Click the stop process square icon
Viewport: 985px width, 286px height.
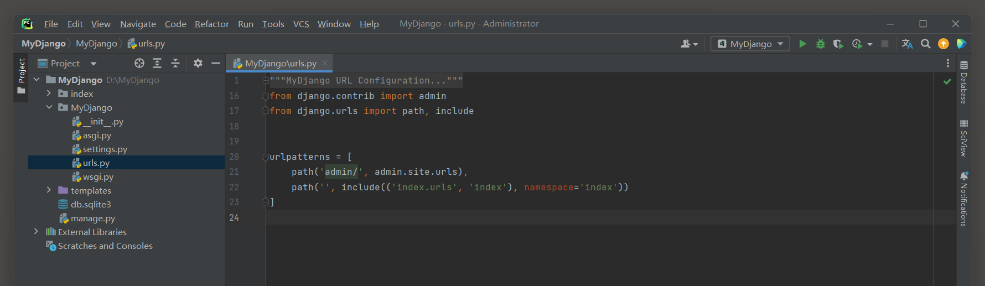[x=885, y=44]
